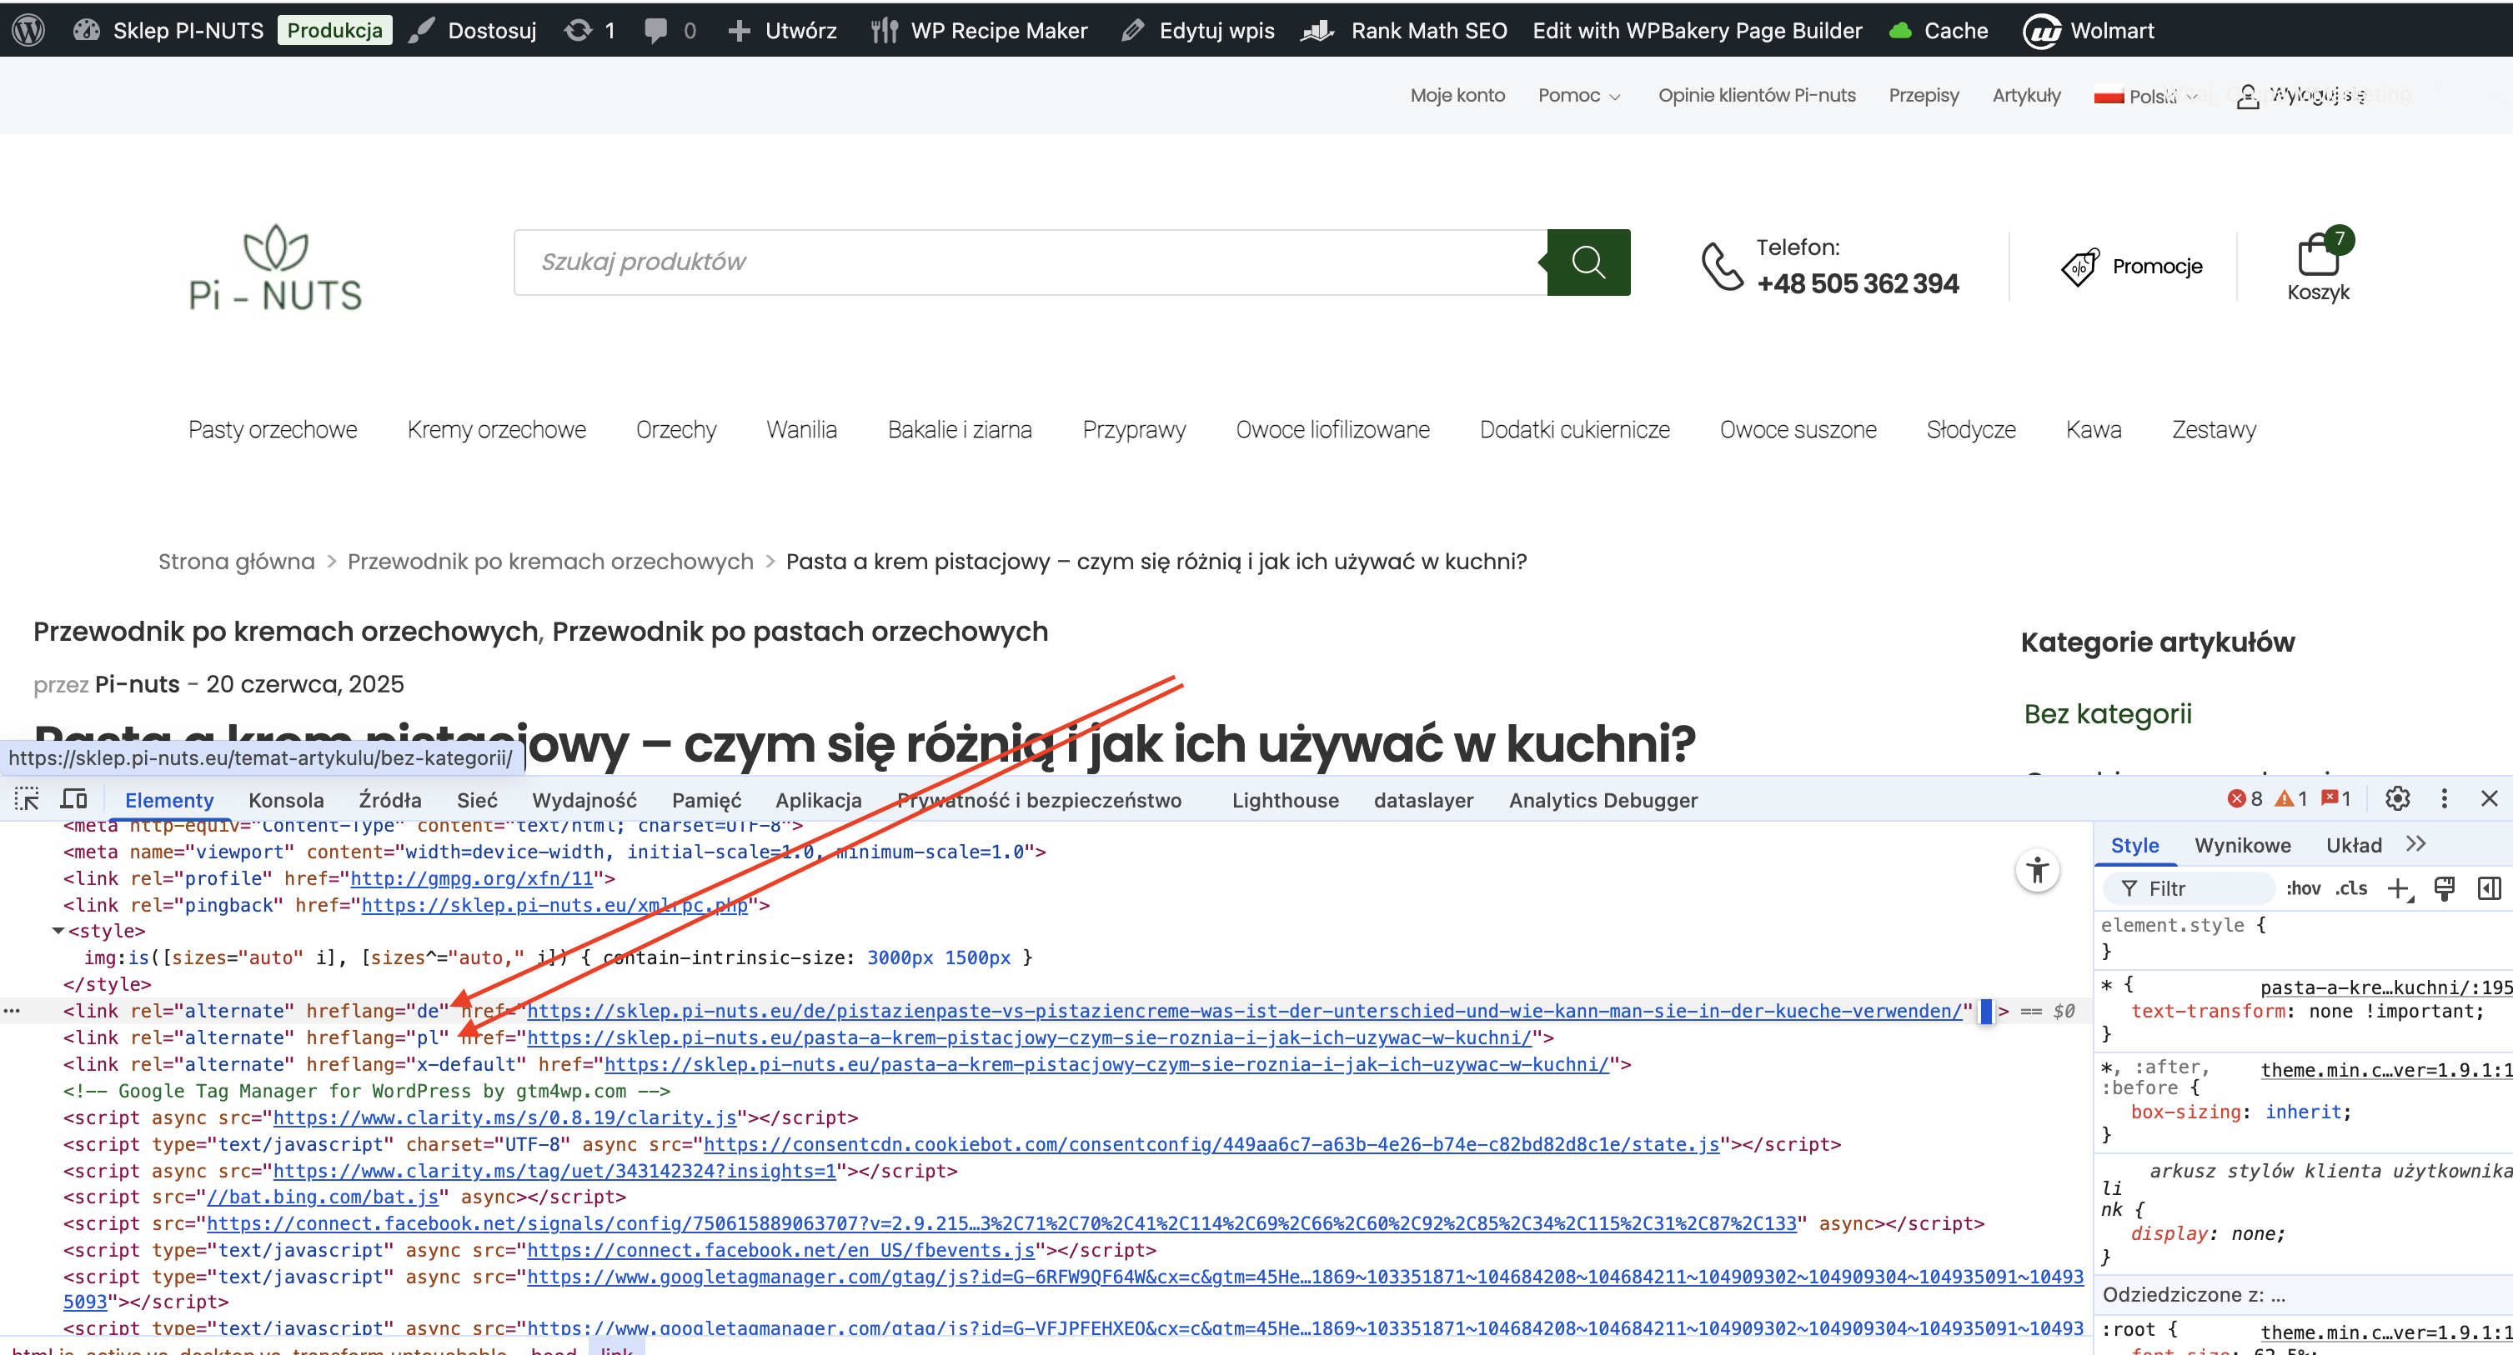
Task: Open Sklep PI-NUTS dashboard link
Action: [x=168, y=30]
